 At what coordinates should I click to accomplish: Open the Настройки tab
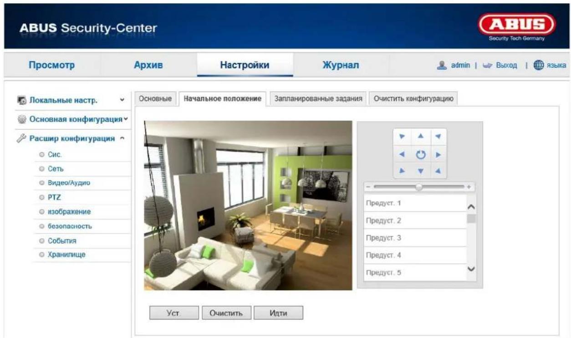(245, 65)
